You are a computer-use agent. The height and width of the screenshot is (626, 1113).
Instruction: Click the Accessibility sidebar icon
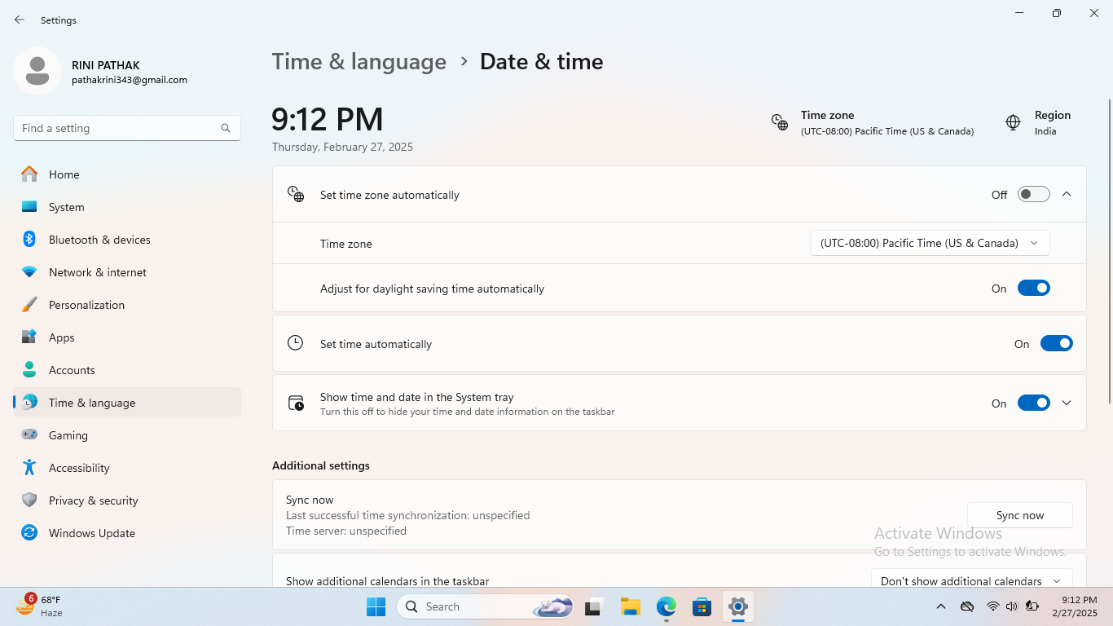click(x=29, y=468)
